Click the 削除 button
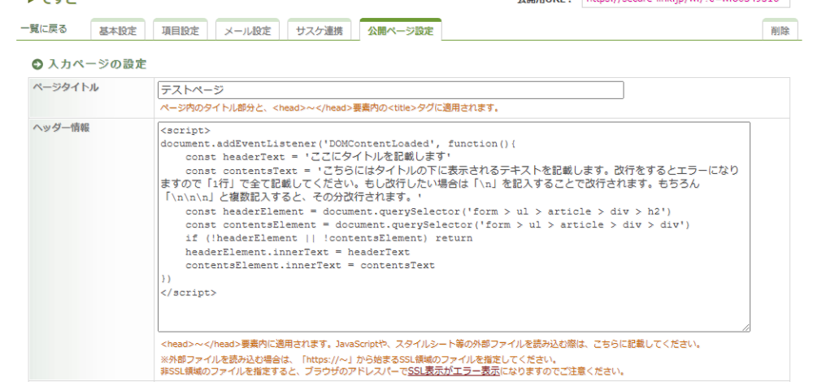Viewport: 813px width, 382px height. click(x=781, y=31)
